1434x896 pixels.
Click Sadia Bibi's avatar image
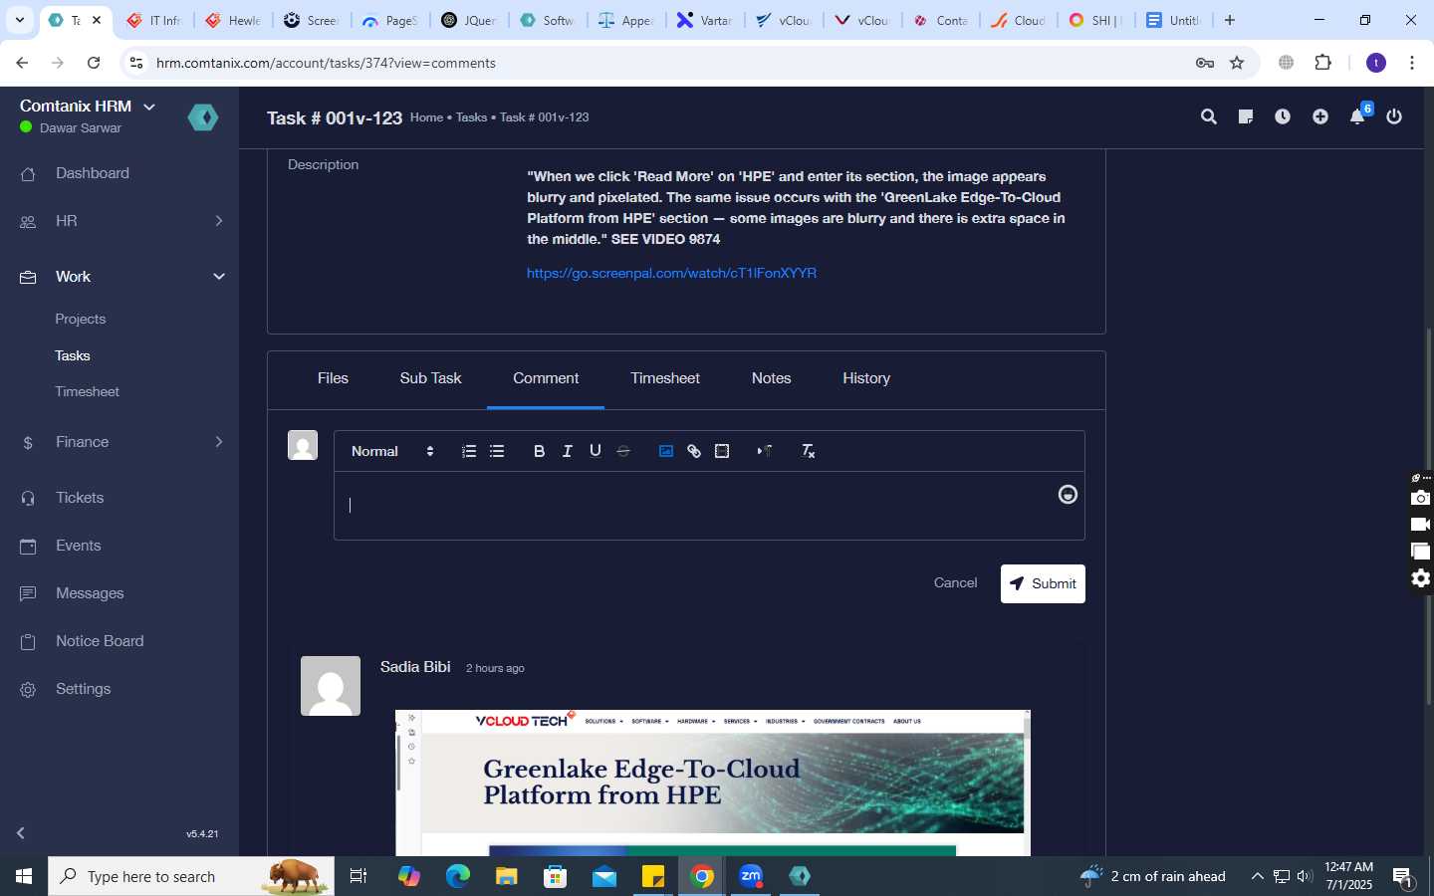331,686
